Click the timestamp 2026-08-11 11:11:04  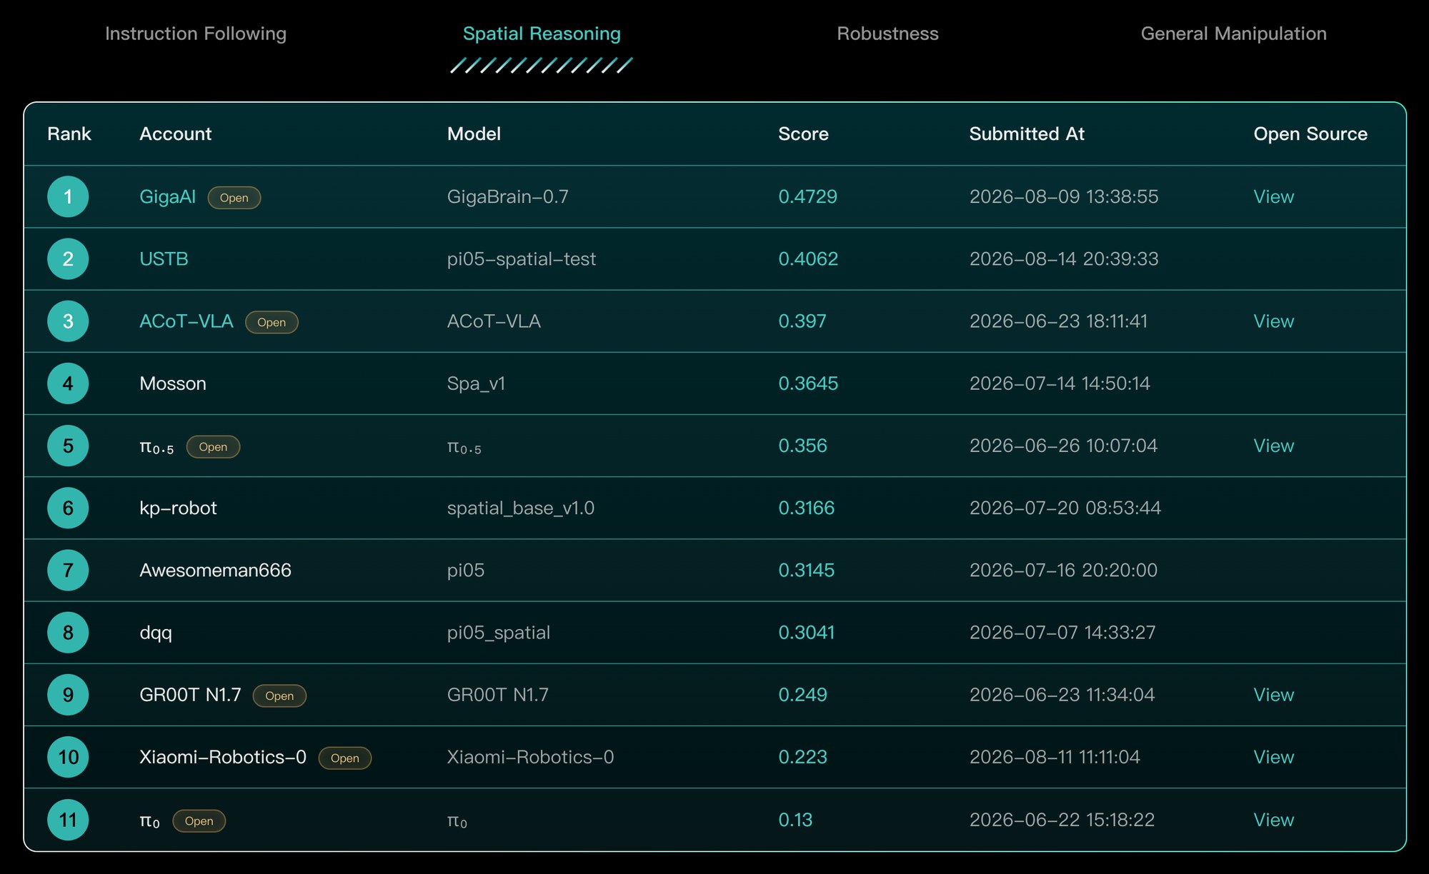point(1055,757)
